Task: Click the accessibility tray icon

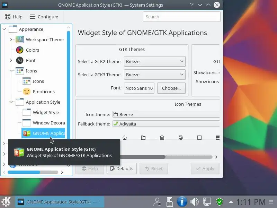Action: click(x=182, y=202)
